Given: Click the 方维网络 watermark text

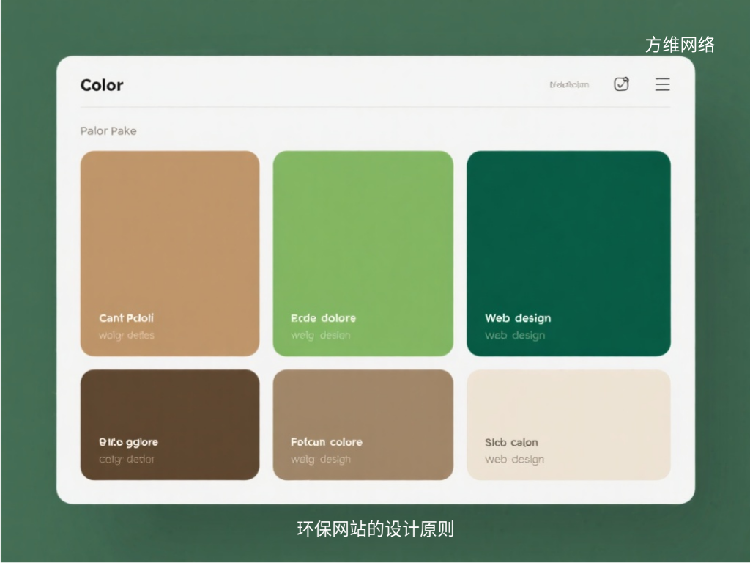Looking at the screenshot, I should point(680,45).
